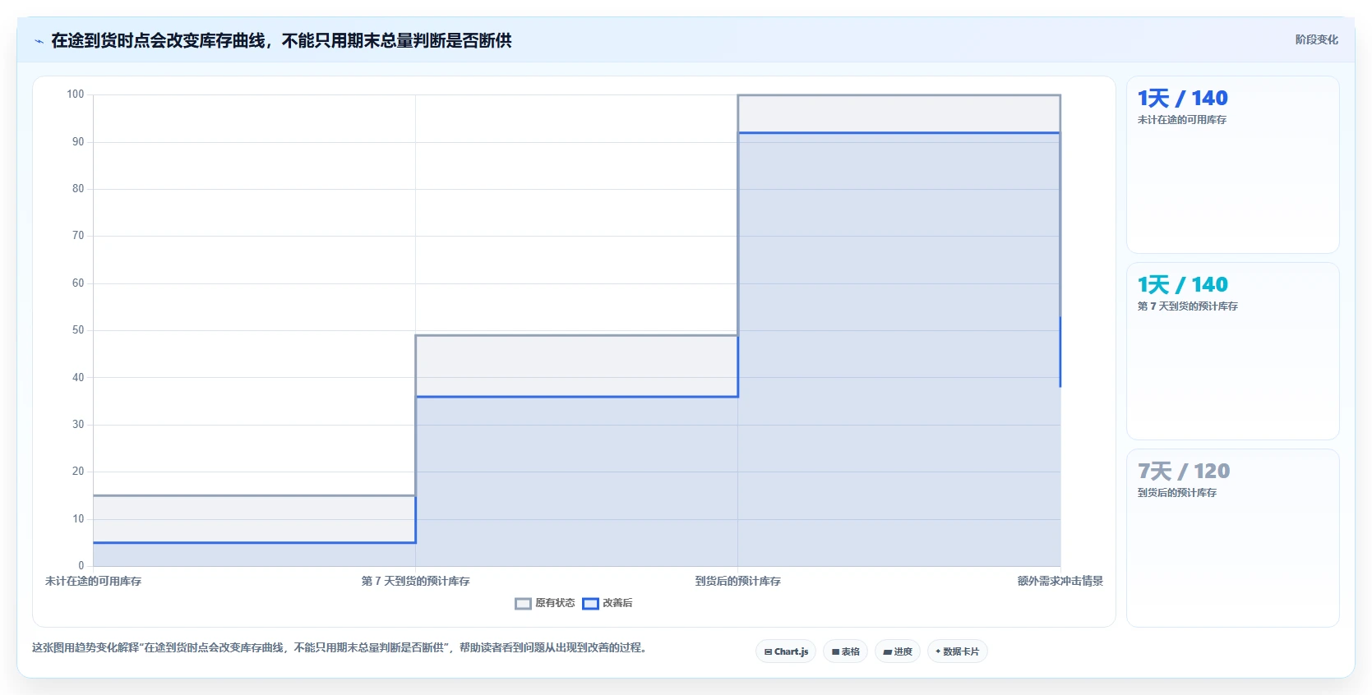This screenshot has height=695, width=1372.
Task: Click the y-axis value 70
Action: point(78,236)
